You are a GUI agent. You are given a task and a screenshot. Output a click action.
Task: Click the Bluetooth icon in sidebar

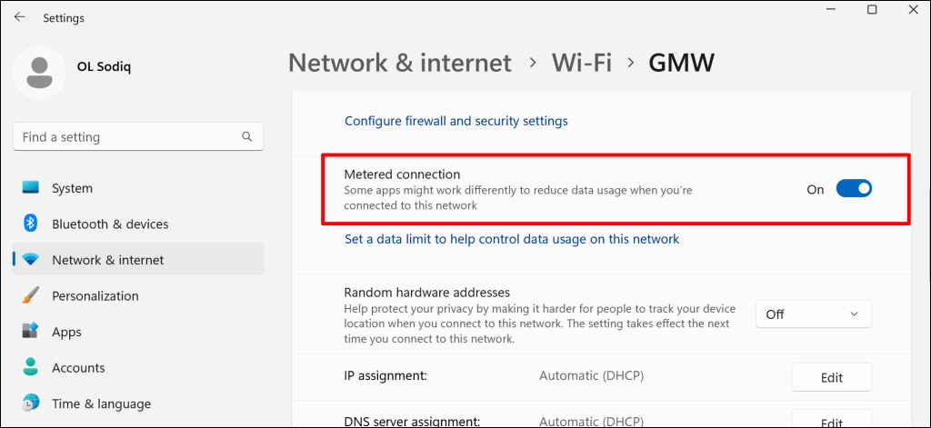pos(31,224)
